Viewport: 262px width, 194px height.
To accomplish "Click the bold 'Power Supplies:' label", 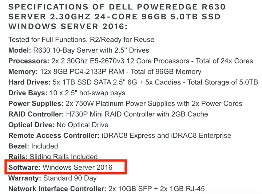I will 34,103.
